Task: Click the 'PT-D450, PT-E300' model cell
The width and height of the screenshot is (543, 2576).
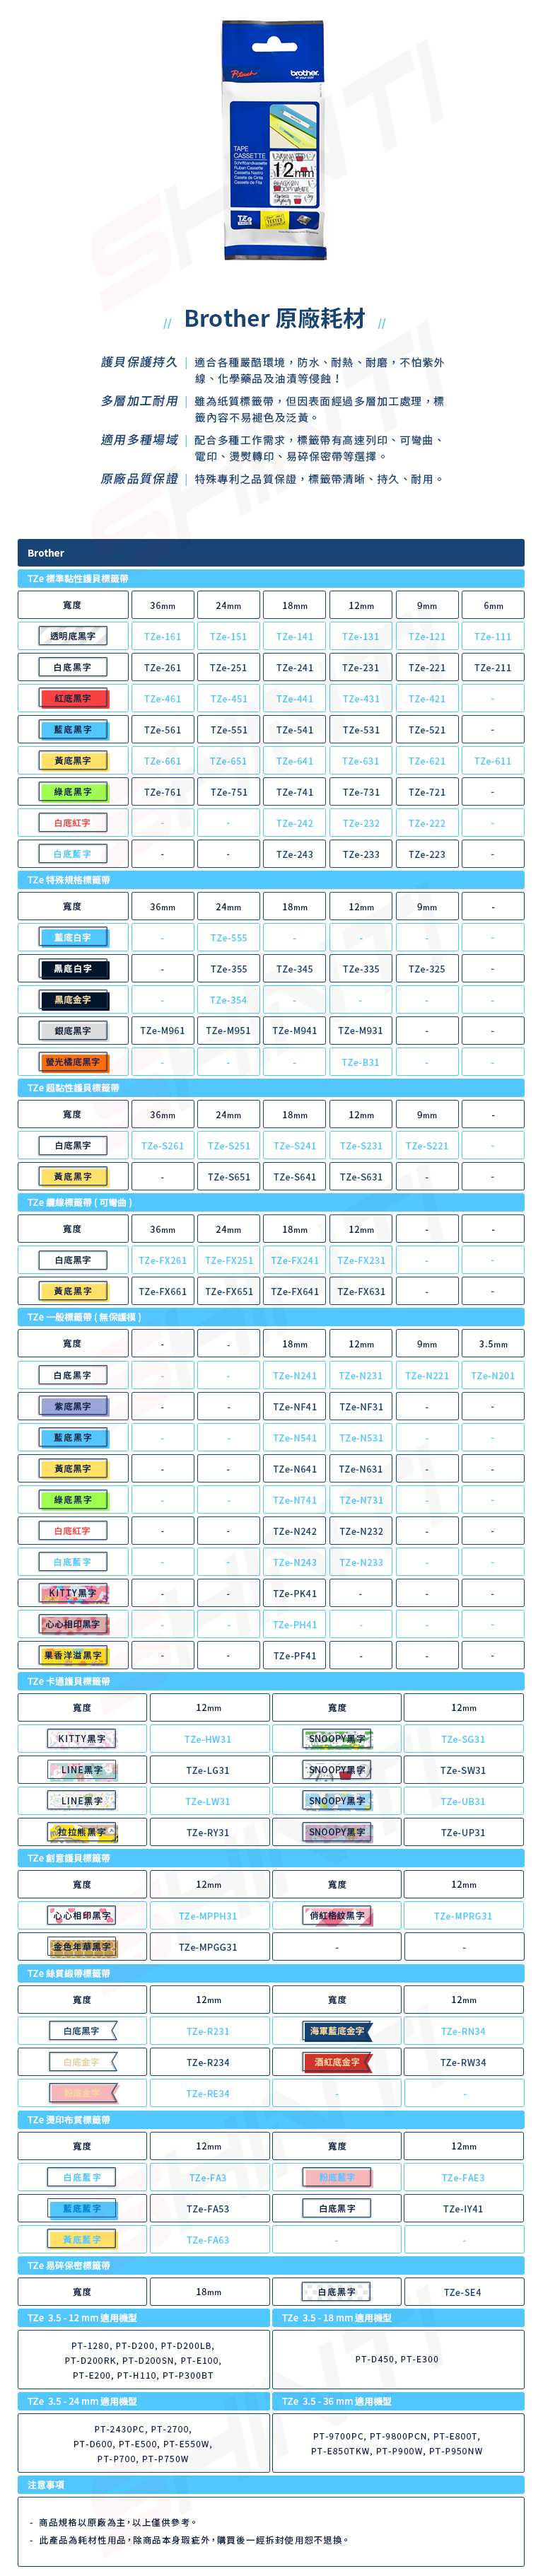Action: tap(398, 2359)
